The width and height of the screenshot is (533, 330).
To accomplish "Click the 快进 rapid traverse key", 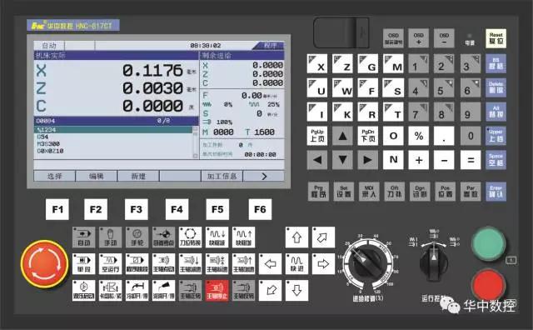I will point(296,263).
